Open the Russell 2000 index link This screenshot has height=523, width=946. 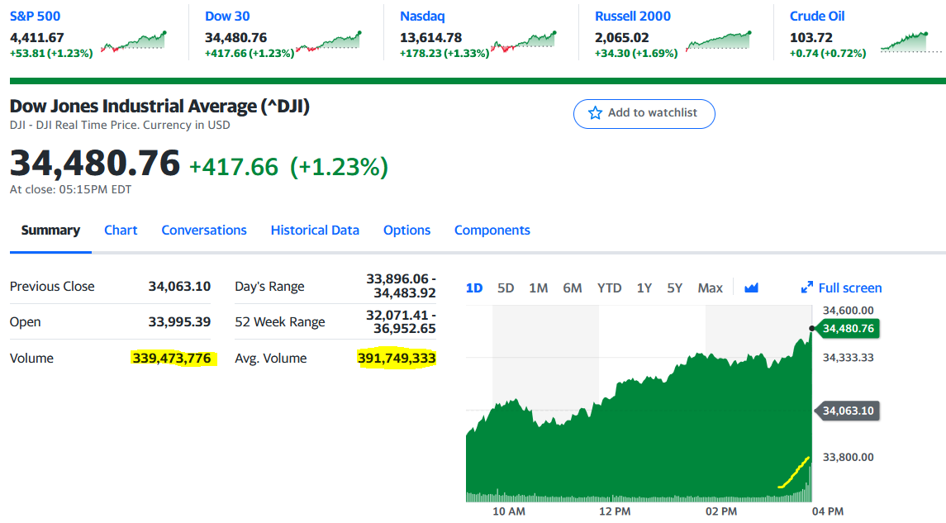[633, 17]
